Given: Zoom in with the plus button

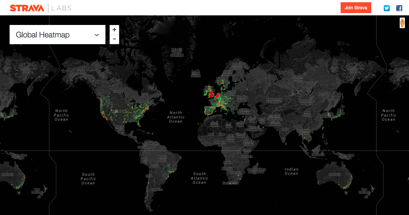Looking at the screenshot, I should (114, 30).
